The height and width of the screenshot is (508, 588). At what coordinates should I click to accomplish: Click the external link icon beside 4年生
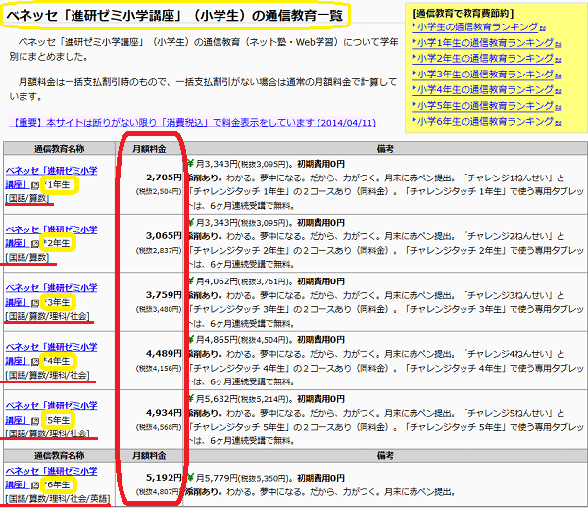coord(35,361)
